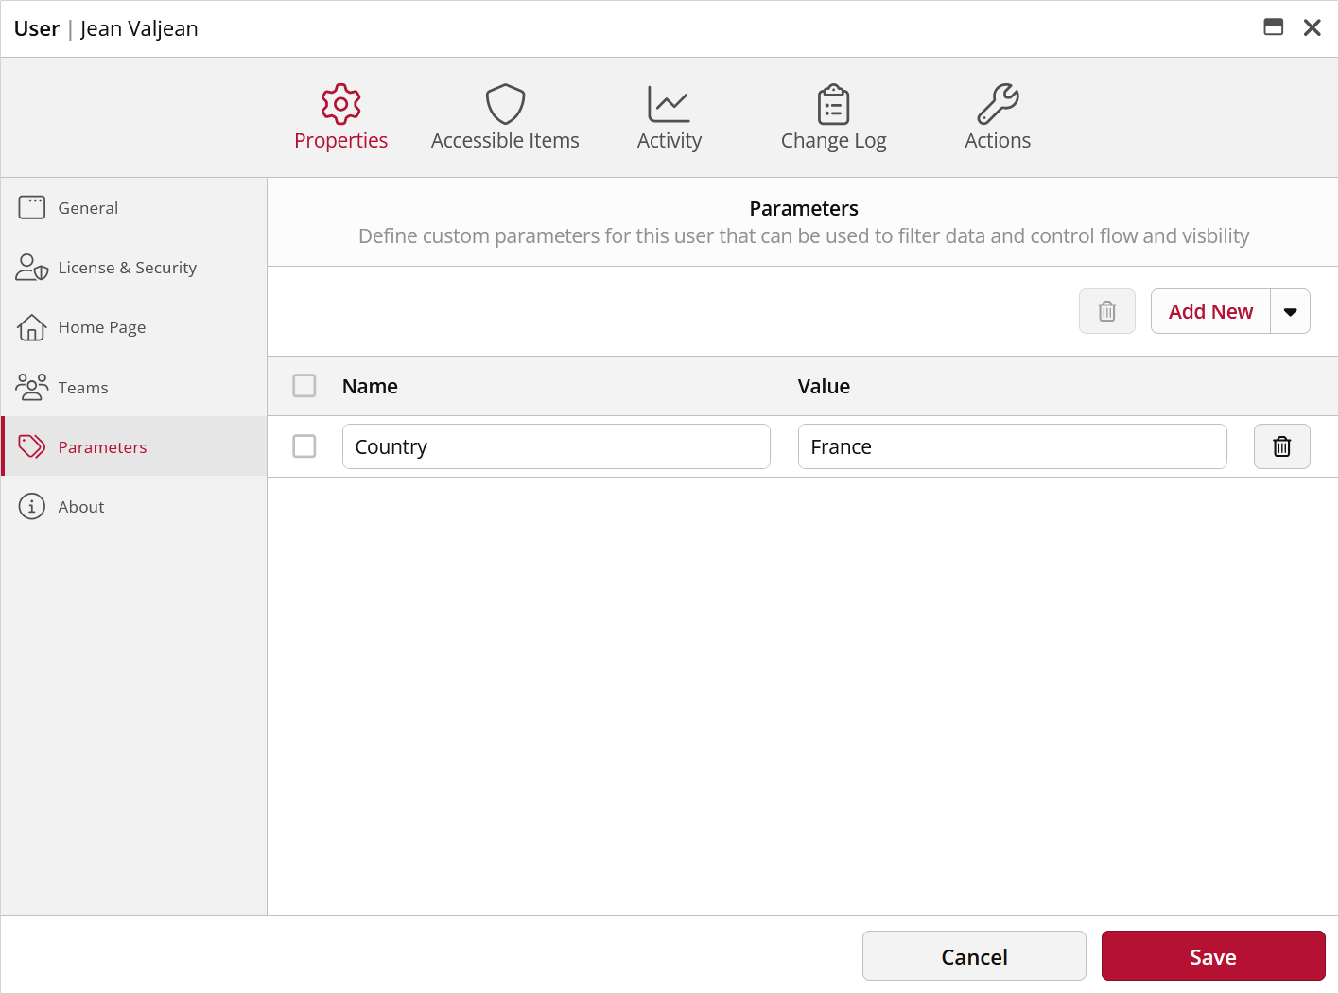This screenshot has width=1339, height=994.
Task: Edit the France value field
Action: click(x=1012, y=446)
